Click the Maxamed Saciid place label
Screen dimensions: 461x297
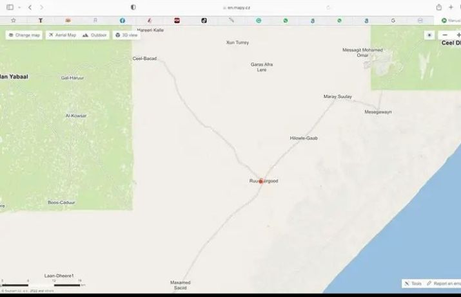tap(181, 285)
